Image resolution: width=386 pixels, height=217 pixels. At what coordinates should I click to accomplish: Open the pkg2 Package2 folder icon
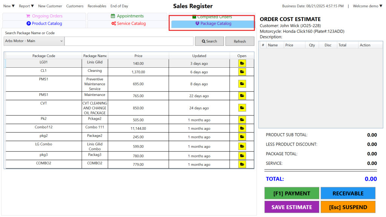tap(242, 137)
